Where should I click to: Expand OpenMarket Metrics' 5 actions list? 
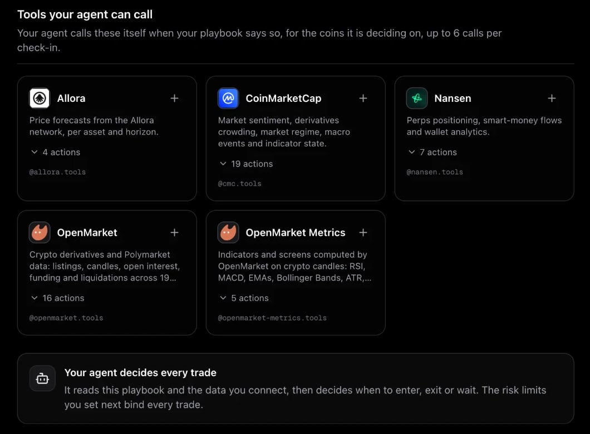(244, 298)
